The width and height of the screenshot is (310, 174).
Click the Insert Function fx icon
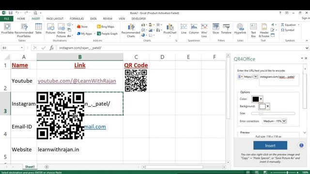[x=52, y=48]
